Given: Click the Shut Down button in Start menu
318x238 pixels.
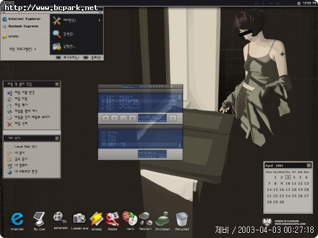Looking at the screenshot, I should point(92,57).
